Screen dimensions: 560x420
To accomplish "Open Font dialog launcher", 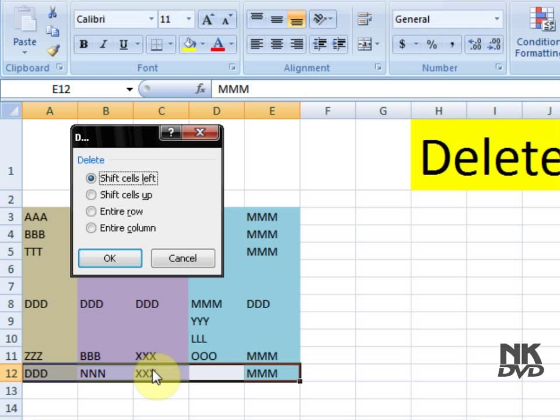I will 233,67.
